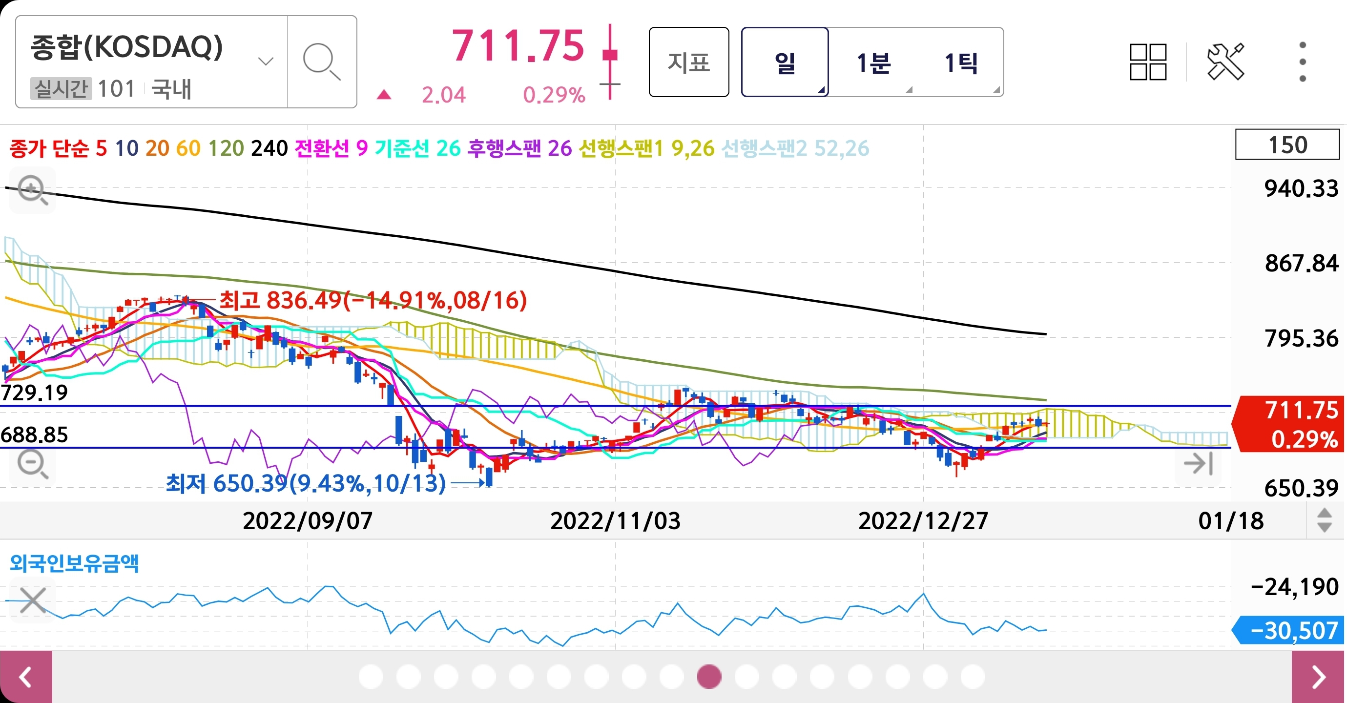This screenshot has width=1347, height=703.
Task: Go to next page with right arrow
Action: coord(1319,677)
